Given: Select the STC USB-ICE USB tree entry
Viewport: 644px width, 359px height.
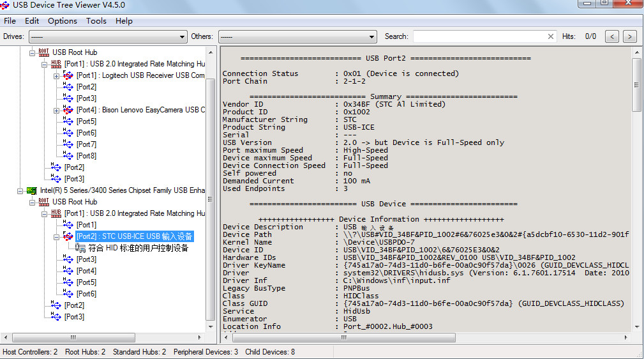Looking at the screenshot, I should click(134, 236).
